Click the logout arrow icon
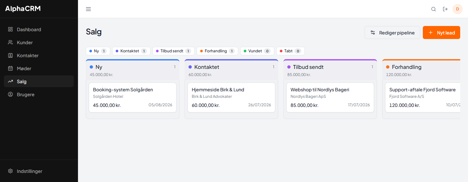Image resolution: width=468 pixels, height=182 pixels. tap(445, 9)
